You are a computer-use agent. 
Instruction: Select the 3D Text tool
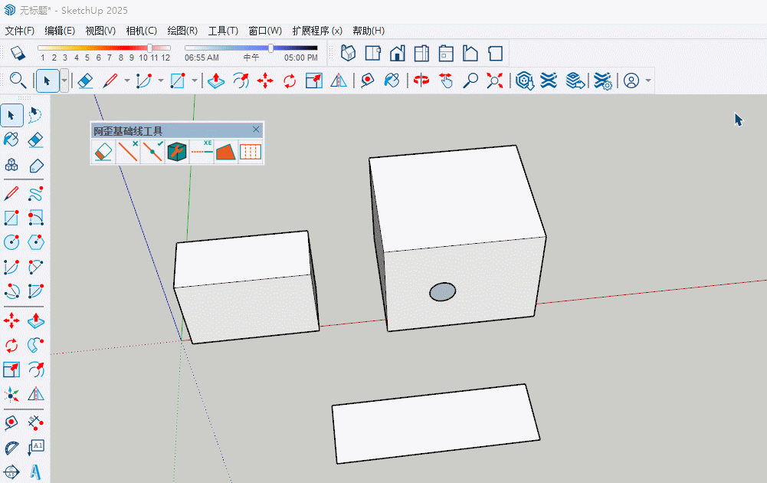pyautogui.click(x=36, y=471)
